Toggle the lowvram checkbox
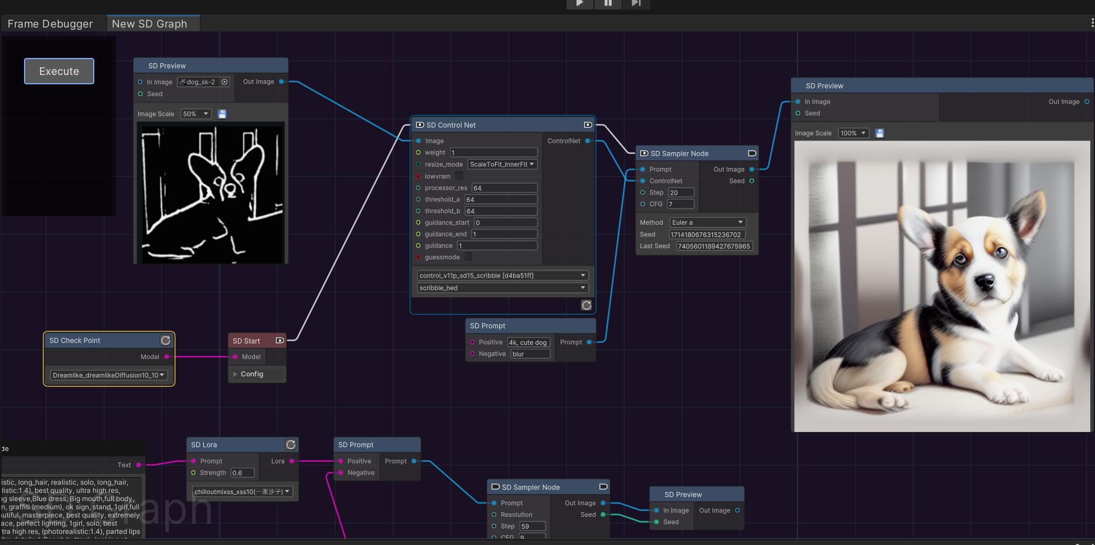Image resolution: width=1095 pixels, height=545 pixels. 459,176
